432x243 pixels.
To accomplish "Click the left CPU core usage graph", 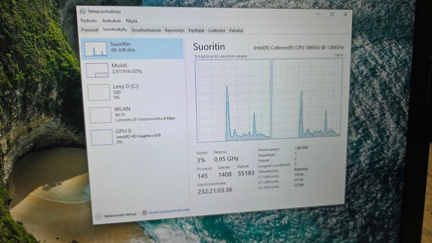I will point(233,100).
